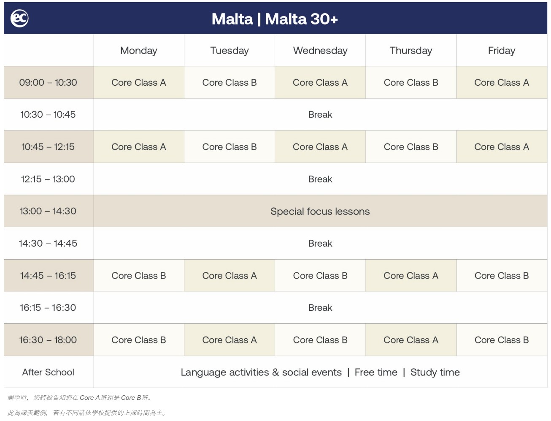Image resolution: width=551 pixels, height=421 pixels.
Task: Click Thursday's 14:45 Core Class A cell
Action: tap(411, 276)
